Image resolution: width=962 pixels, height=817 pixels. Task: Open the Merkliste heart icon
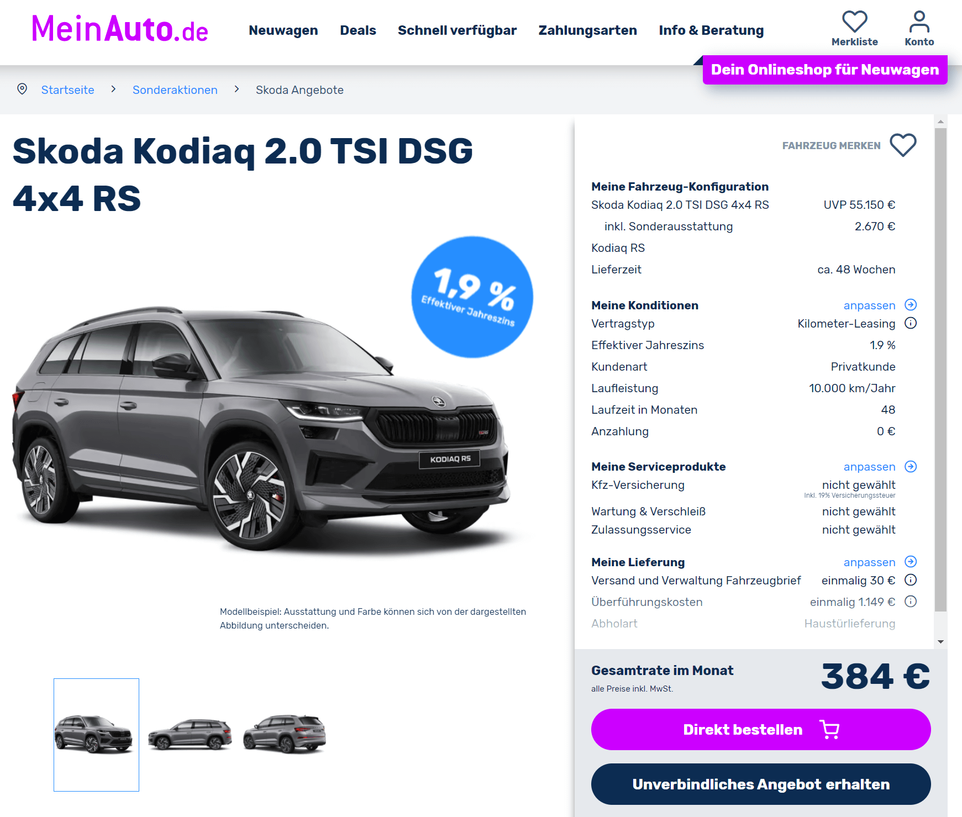[854, 22]
